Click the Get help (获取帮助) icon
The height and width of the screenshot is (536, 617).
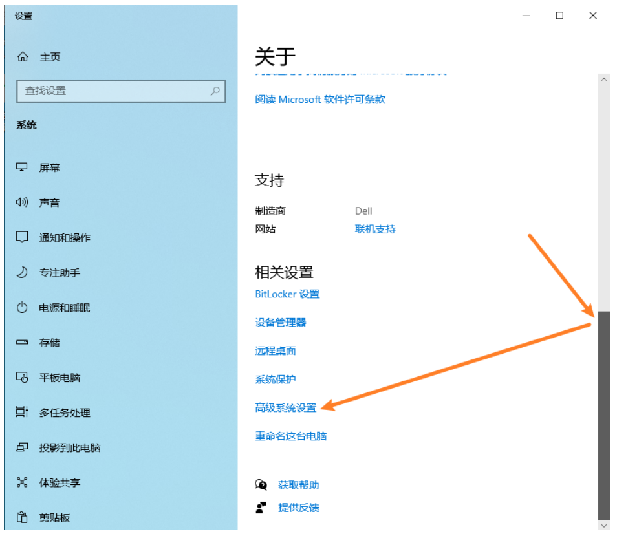pyautogui.click(x=261, y=485)
